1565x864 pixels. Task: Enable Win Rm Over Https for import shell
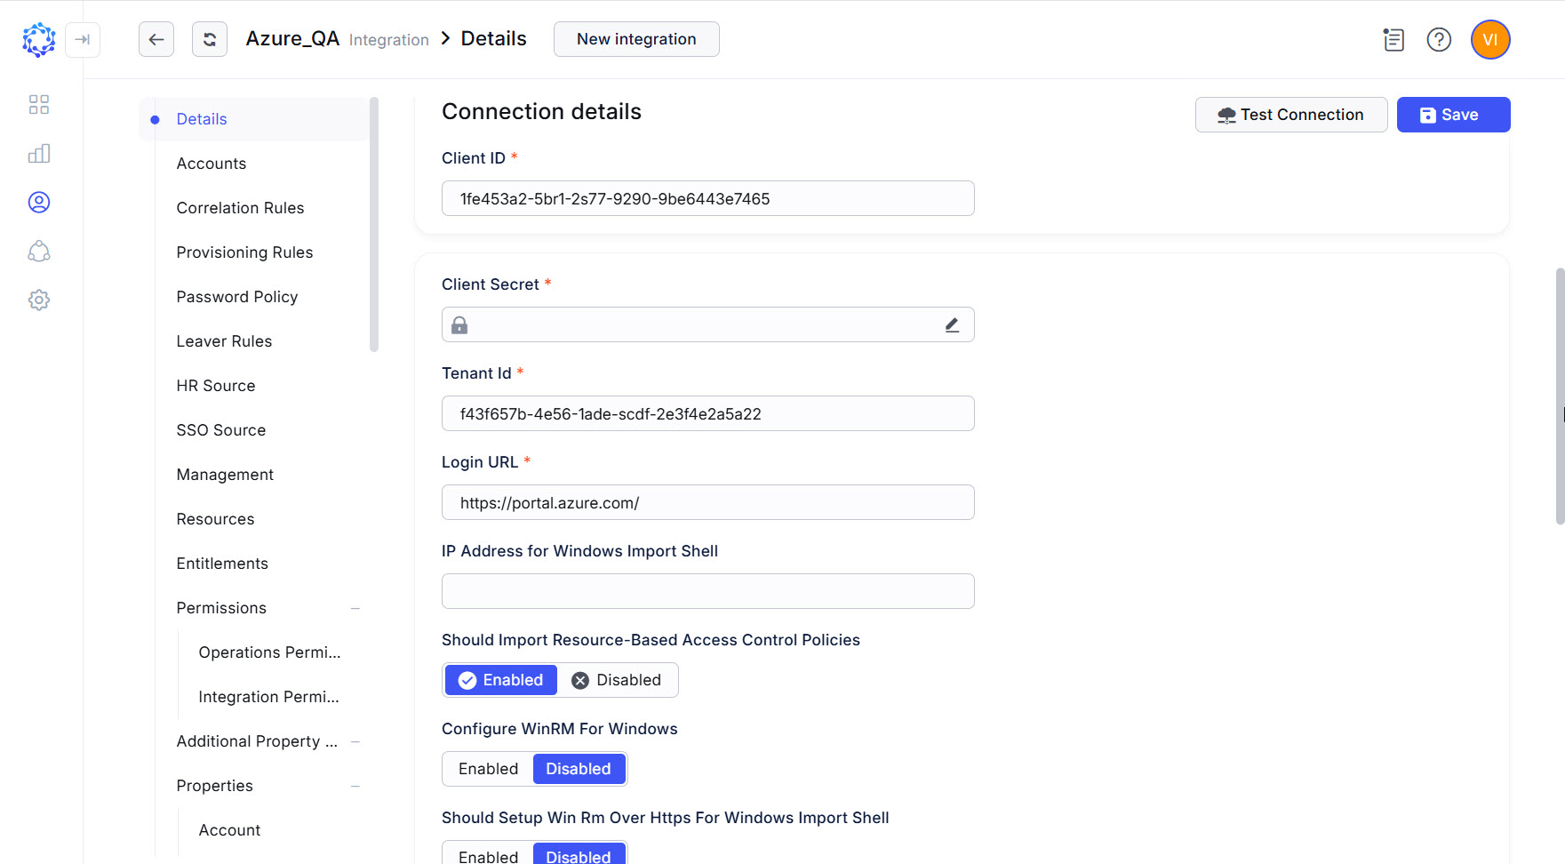[x=487, y=854]
